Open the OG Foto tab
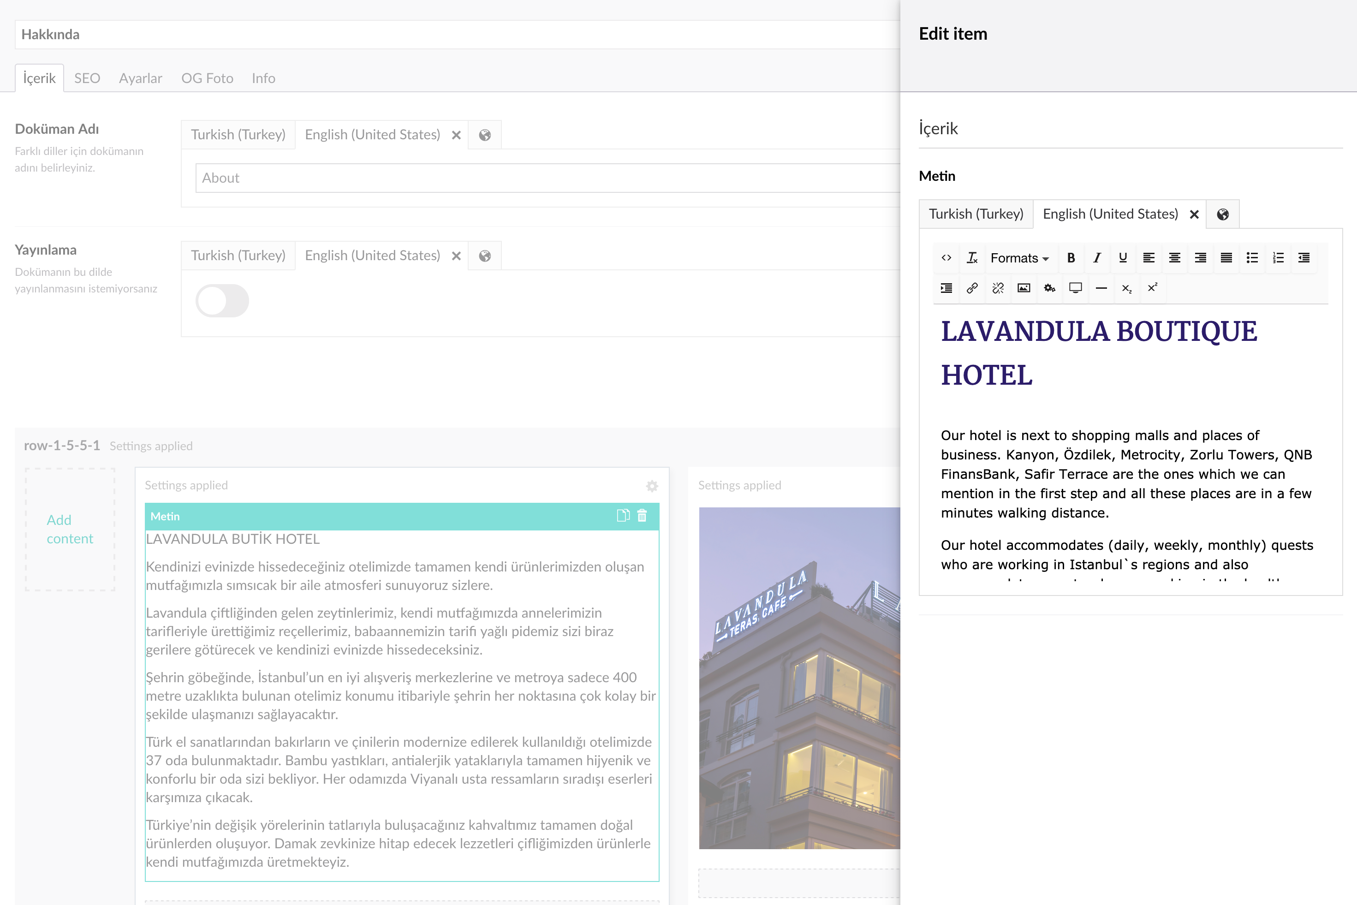 (207, 78)
